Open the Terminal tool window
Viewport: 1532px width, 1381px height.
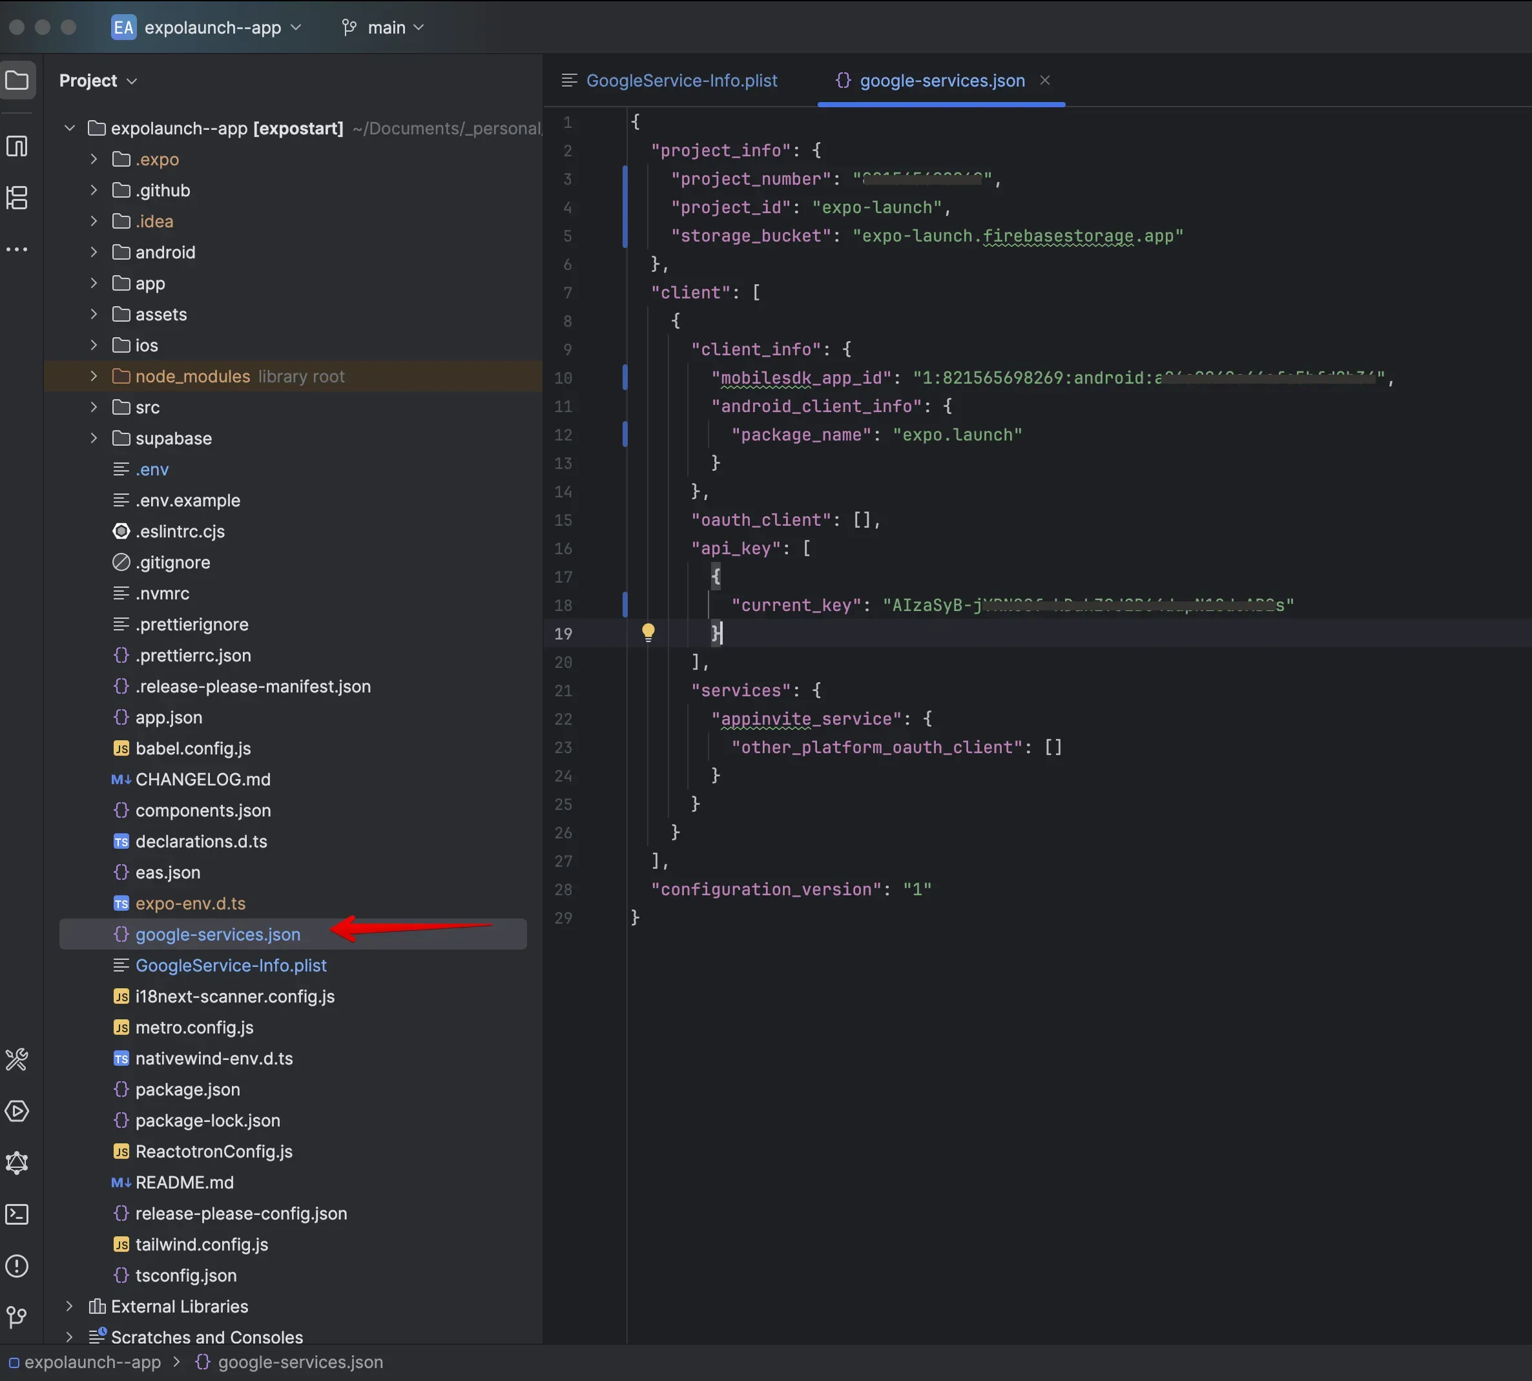(x=17, y=1214)
